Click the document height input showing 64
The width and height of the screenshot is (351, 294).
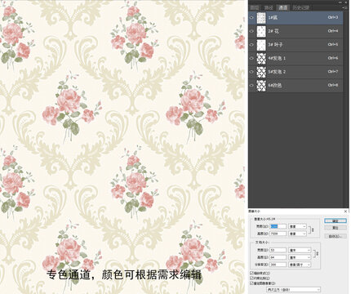278,257
